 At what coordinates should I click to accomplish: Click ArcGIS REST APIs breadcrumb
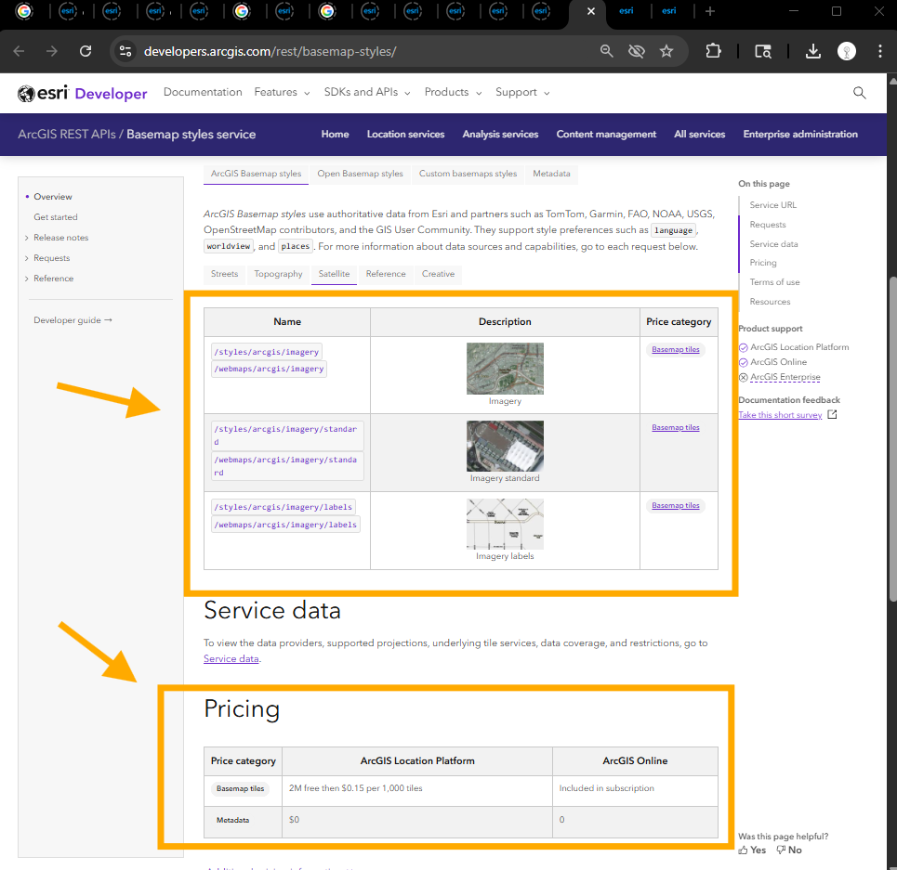tap(66, 135)
